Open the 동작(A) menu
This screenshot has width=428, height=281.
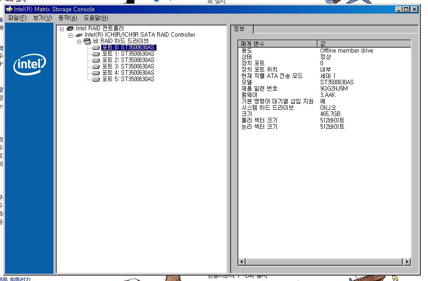[67, 18]
